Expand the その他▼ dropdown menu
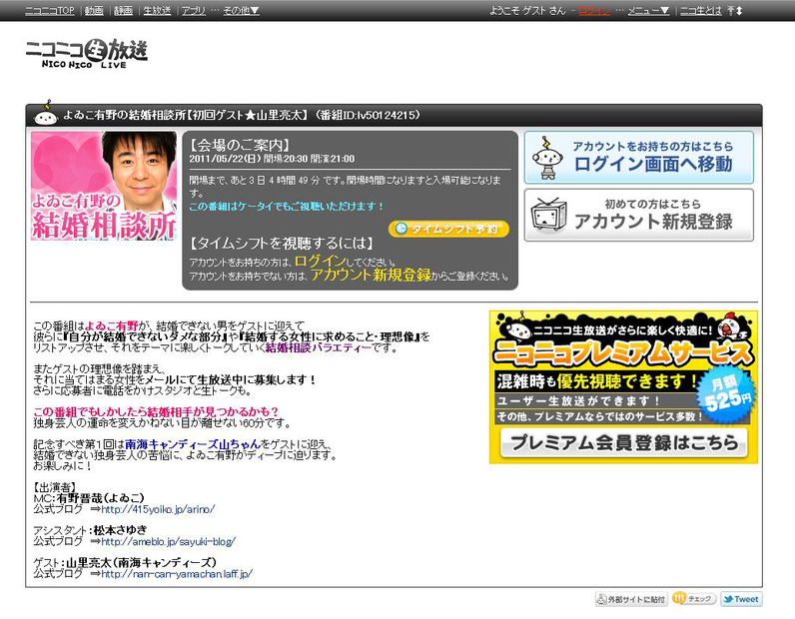Viewport: 795px width, 619px height. tap(242, 10)
